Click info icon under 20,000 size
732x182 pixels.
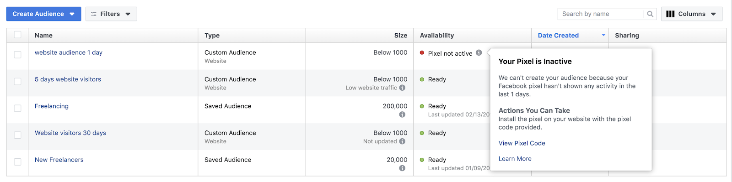pyautogui.click(x=402, y=168)
